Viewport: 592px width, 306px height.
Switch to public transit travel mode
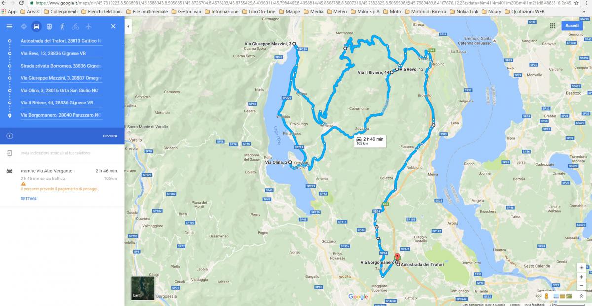(x=49, y=26)
